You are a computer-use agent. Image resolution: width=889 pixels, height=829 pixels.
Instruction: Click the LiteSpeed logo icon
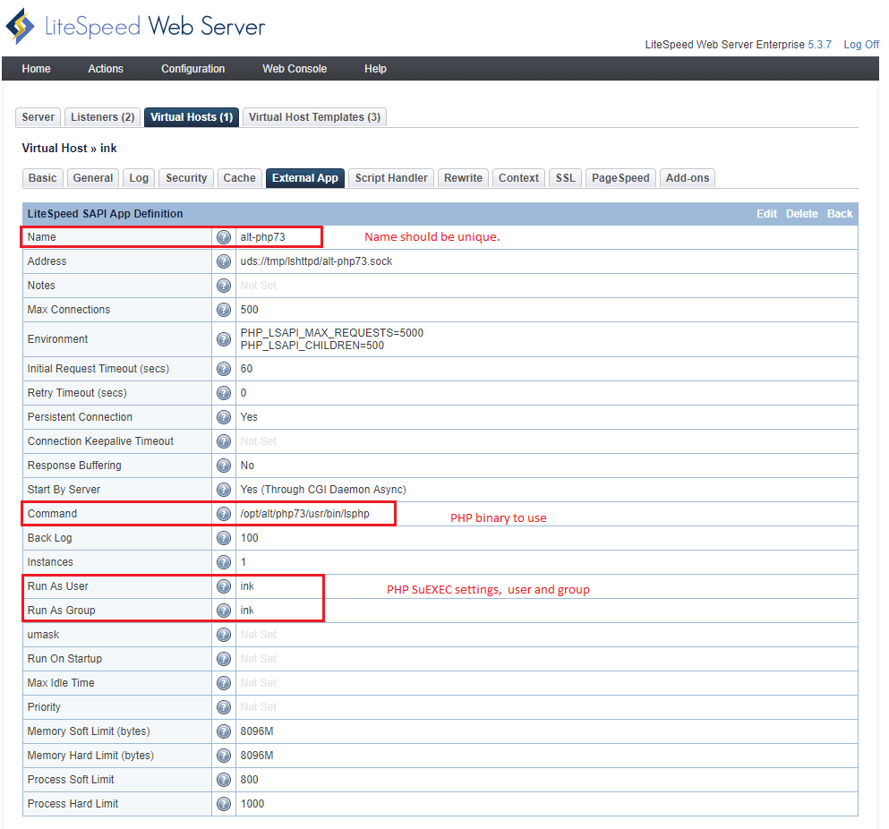point(21,26)
